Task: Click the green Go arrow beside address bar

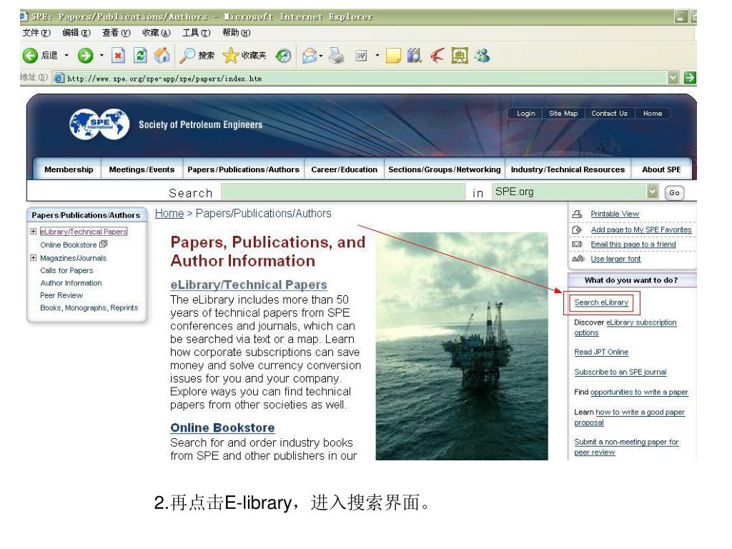Action: point(690,77)
